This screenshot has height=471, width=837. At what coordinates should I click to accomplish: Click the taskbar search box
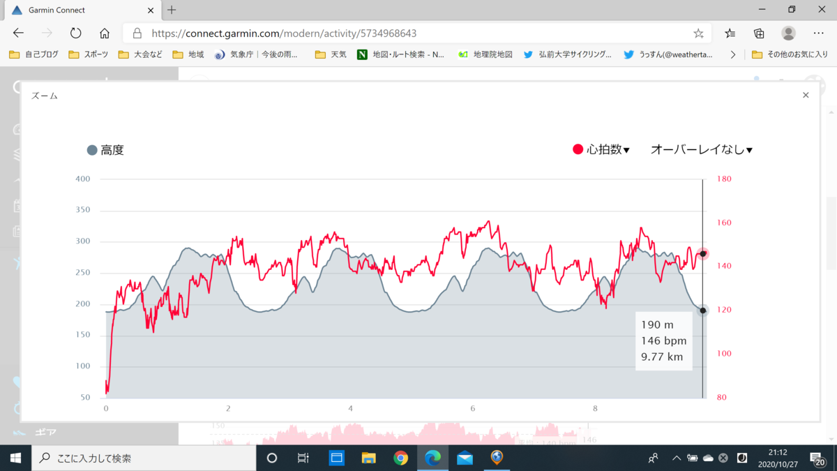tap(143, 458)
